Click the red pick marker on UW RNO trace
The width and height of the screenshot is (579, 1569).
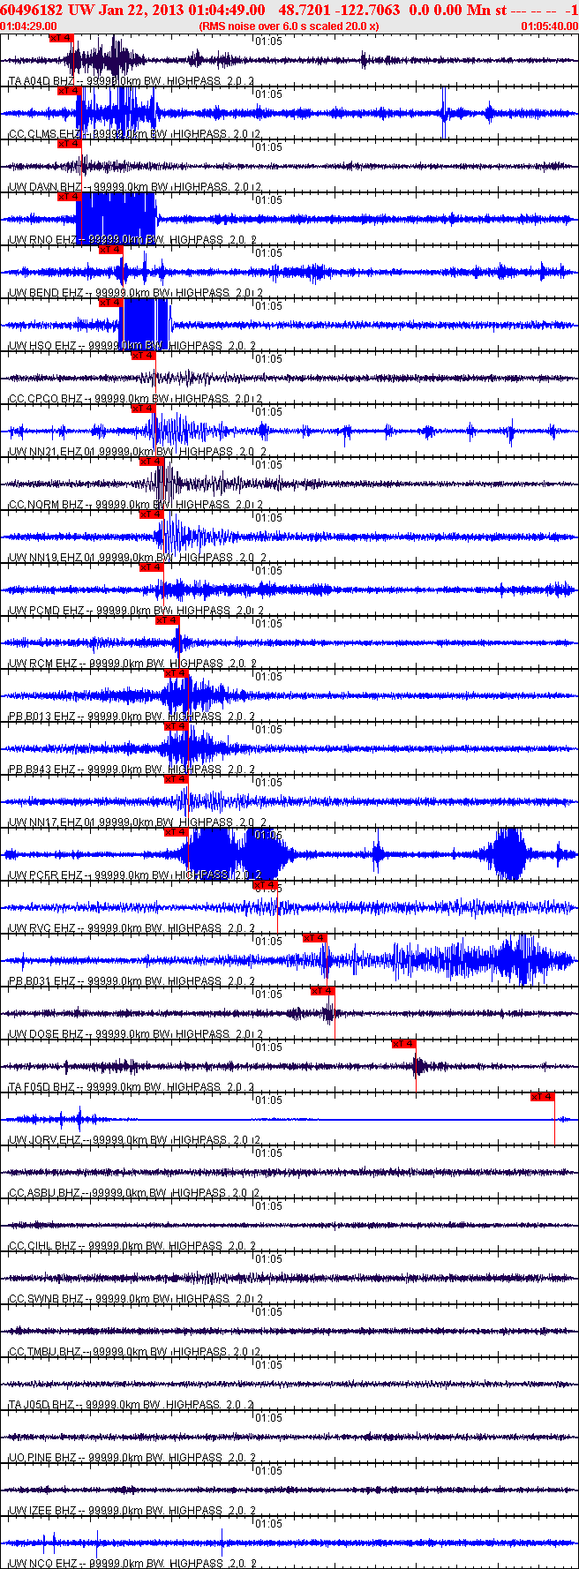pyautogui.click(x=69, y=197)
